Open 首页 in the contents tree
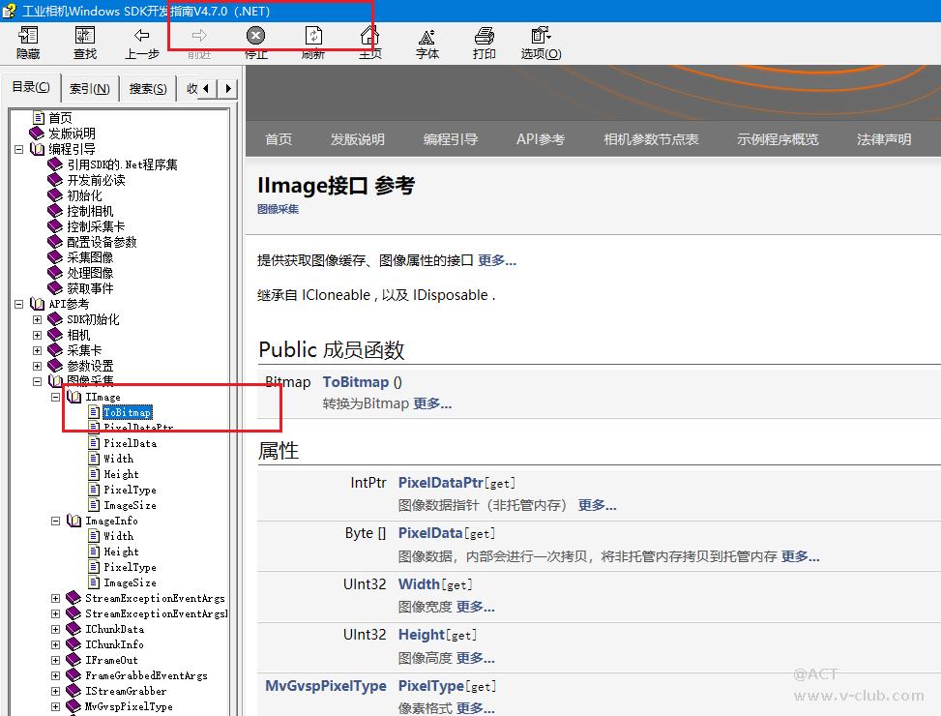Image resolution: width=941 pixels, height=716 pixels. (60, 118)
